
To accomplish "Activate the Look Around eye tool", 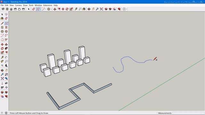I will click(6, 83).
